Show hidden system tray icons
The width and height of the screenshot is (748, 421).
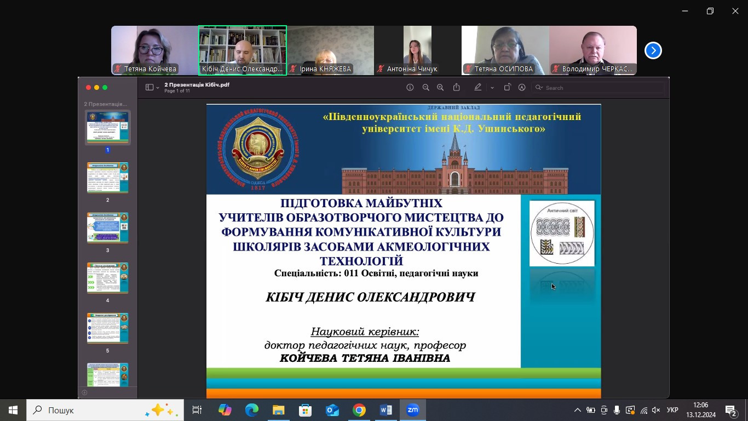tap(577, 410)
